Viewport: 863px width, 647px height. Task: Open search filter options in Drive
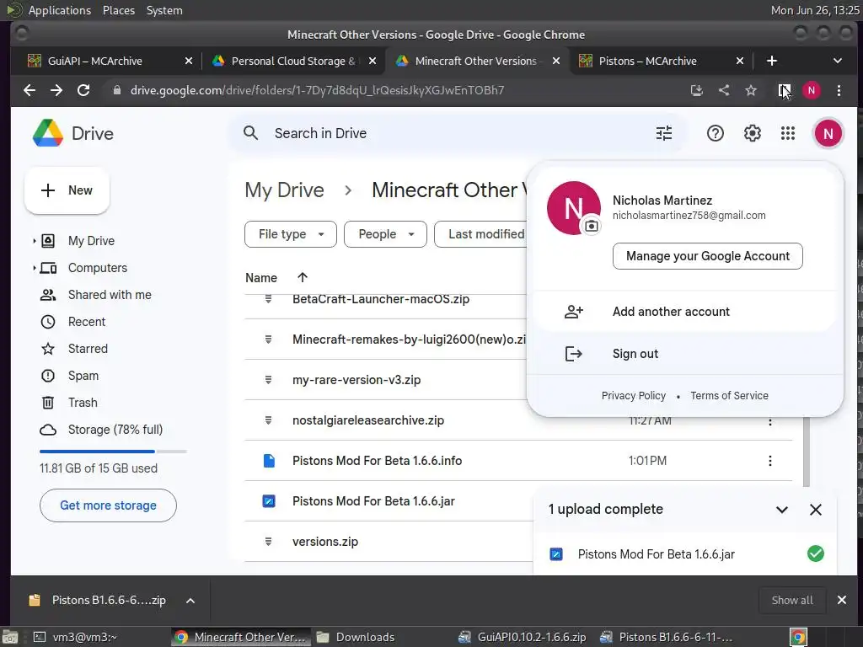[664, 133]
